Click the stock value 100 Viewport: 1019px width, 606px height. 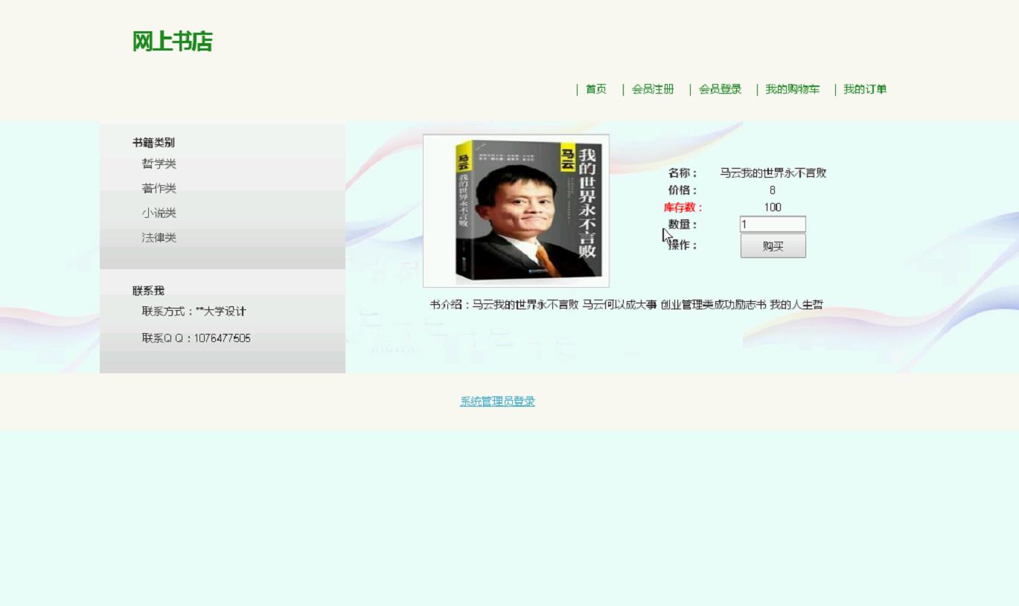(773, 207)
